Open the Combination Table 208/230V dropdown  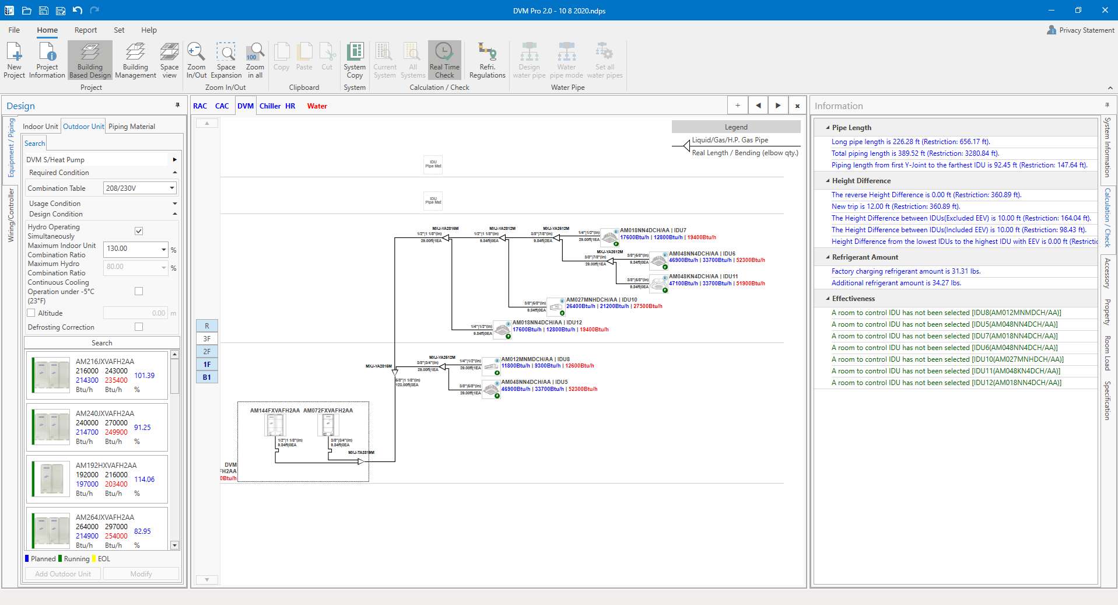[x=171, y=188]
